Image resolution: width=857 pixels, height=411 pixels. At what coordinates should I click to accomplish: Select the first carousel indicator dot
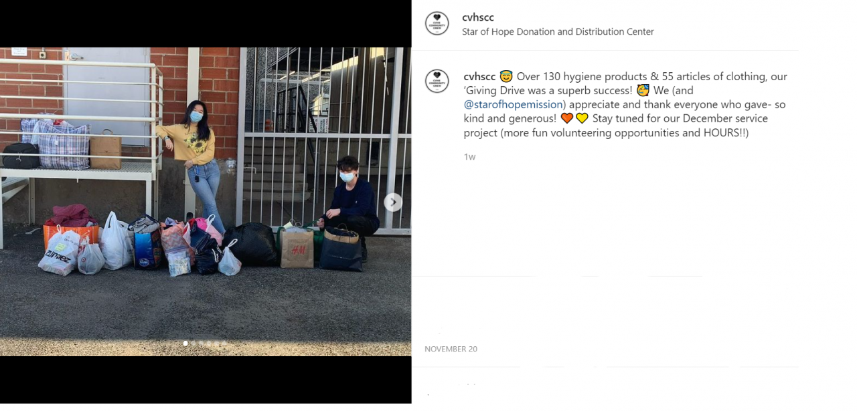pyautogui.click(x=185, y=344)
